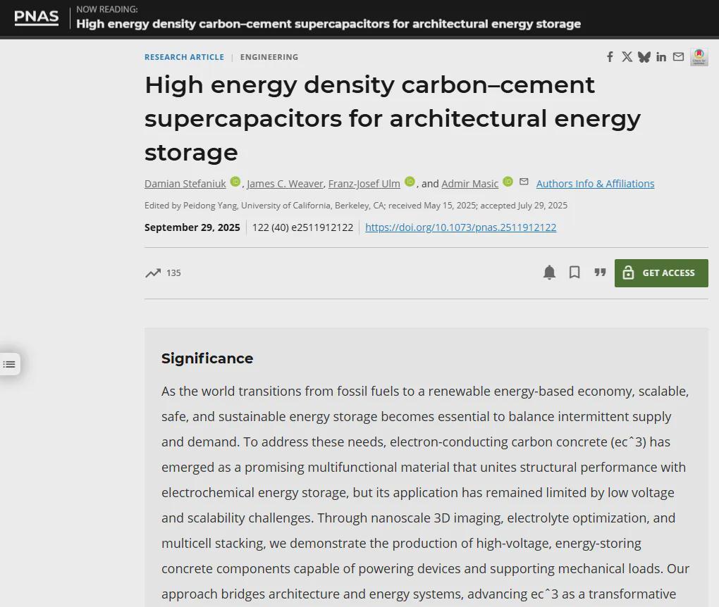Image resolution: width=719 pixels, height=607 pixels.
Task: Expand Authors Info & Affiliations
Action: pyautogui.click(x=595, y=184)
